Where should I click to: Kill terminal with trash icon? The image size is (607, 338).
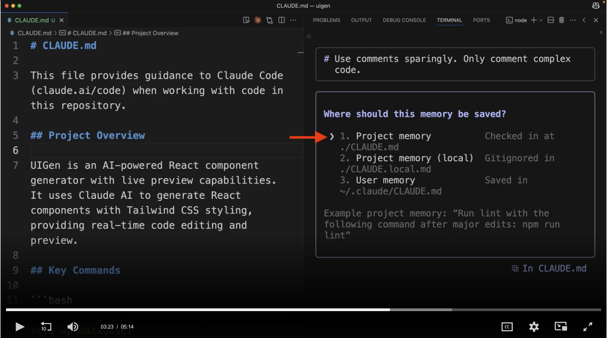click(x=562, y=20)
